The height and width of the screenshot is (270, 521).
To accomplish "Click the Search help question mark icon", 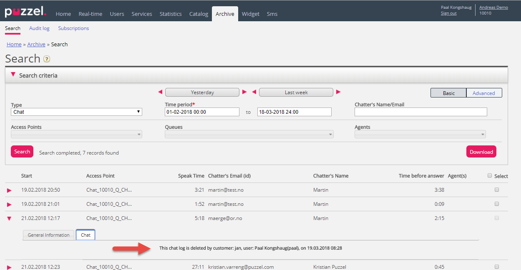I will (47, 59).
